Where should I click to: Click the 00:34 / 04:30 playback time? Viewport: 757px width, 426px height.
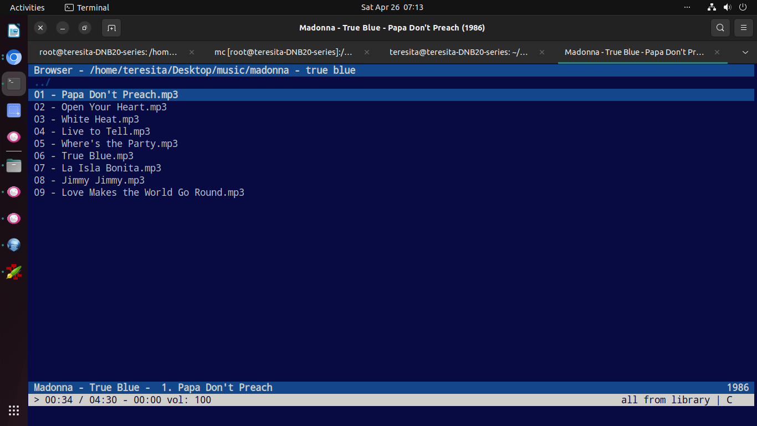click(81, 400)
